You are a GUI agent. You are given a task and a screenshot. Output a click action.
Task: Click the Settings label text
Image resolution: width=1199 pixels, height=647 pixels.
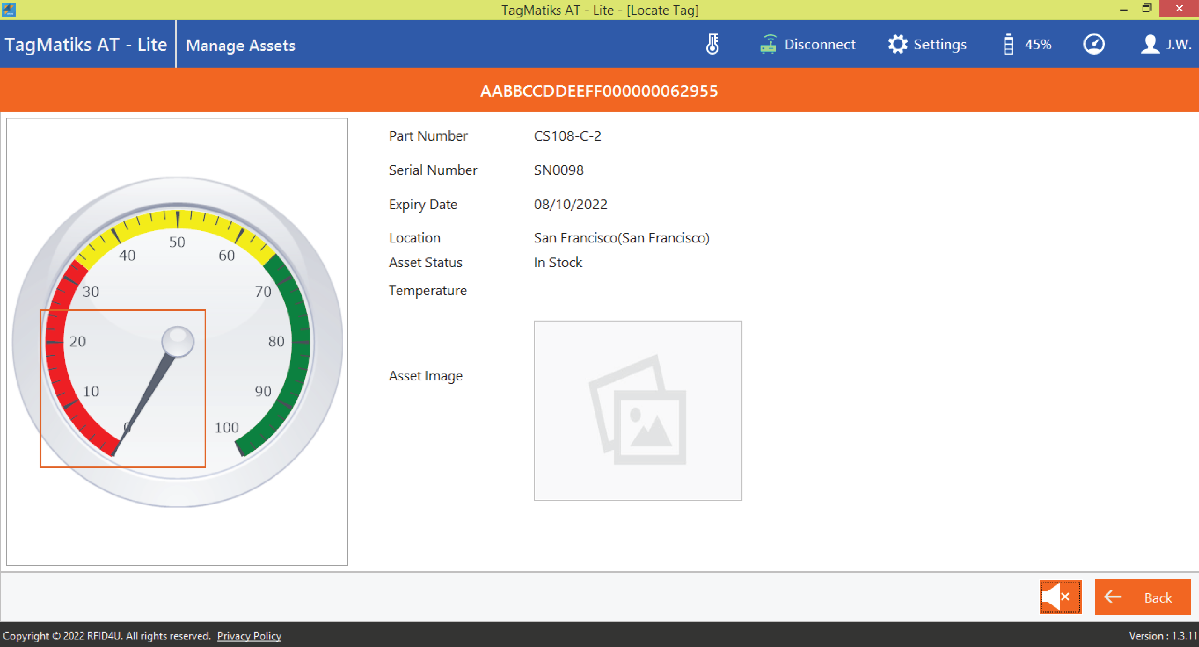click(940, 45)
